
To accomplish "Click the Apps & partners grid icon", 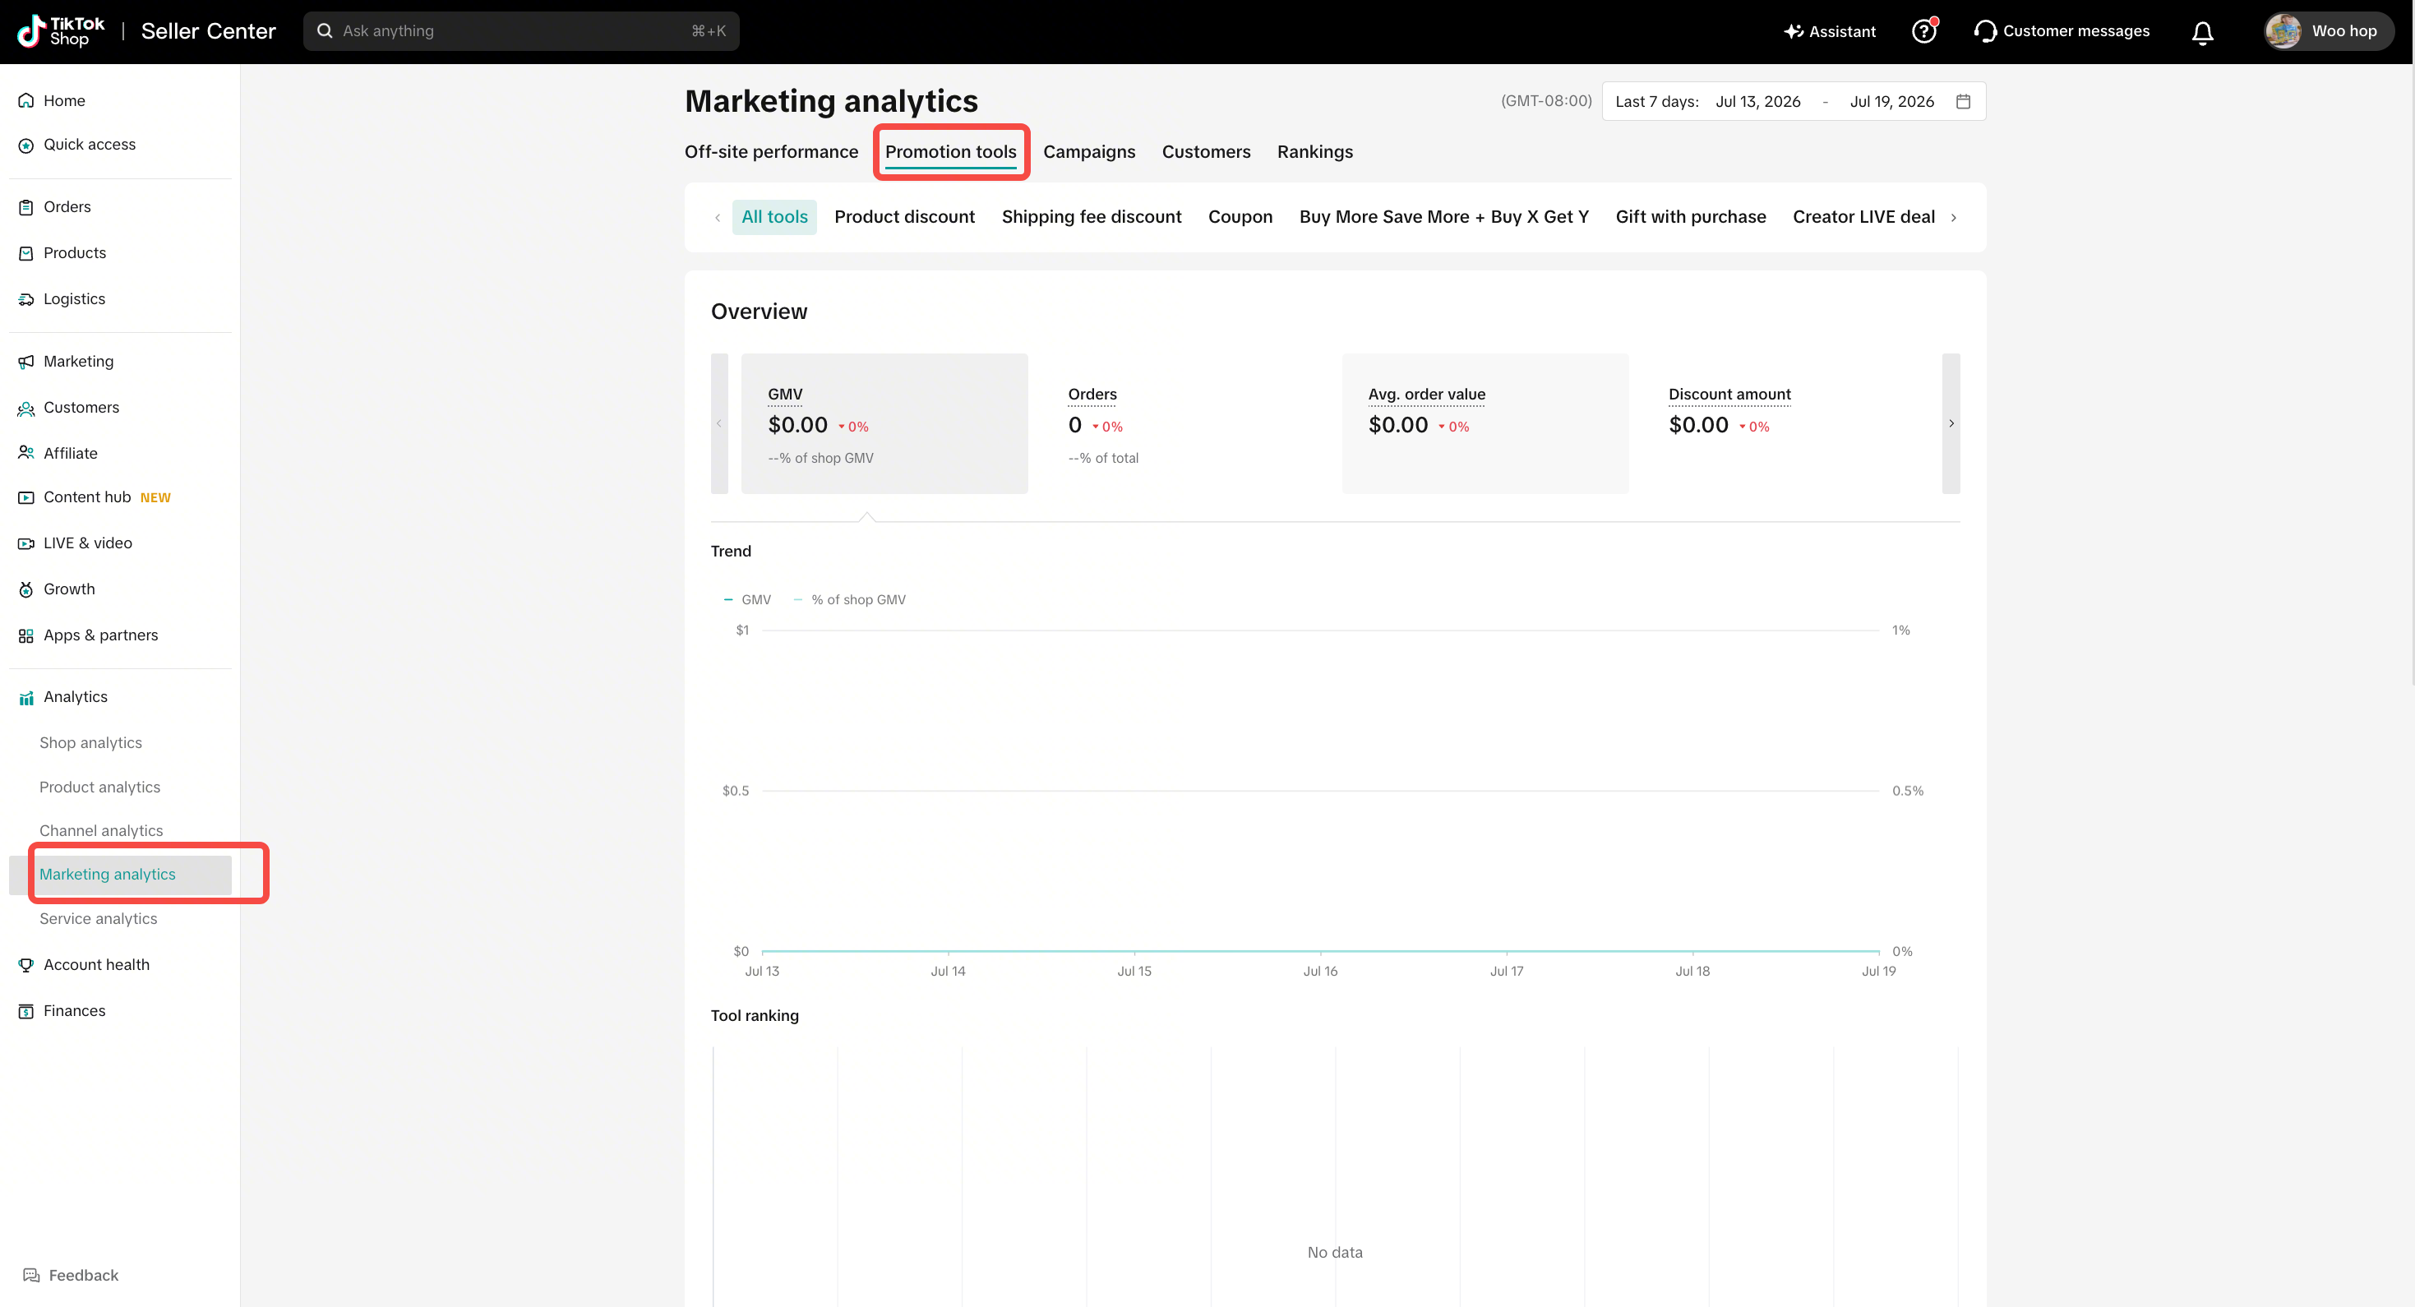I will point(26,635).
